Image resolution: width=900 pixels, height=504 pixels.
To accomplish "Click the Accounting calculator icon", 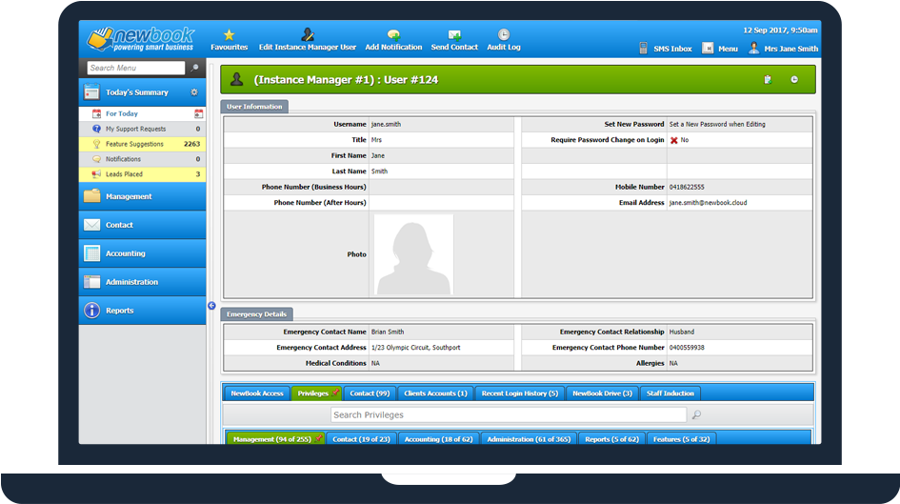I will 91,253.
